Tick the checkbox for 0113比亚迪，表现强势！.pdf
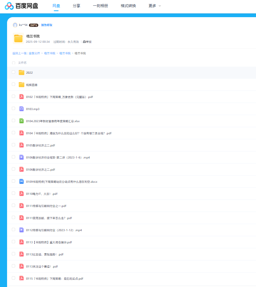This screenshot has height=287, width=256. [x=13, y=254]
